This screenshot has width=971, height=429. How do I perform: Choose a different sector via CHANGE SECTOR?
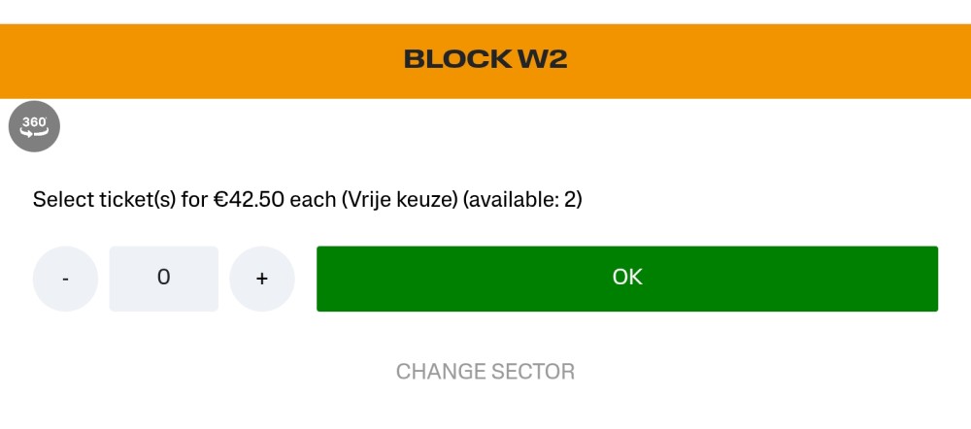485,372
